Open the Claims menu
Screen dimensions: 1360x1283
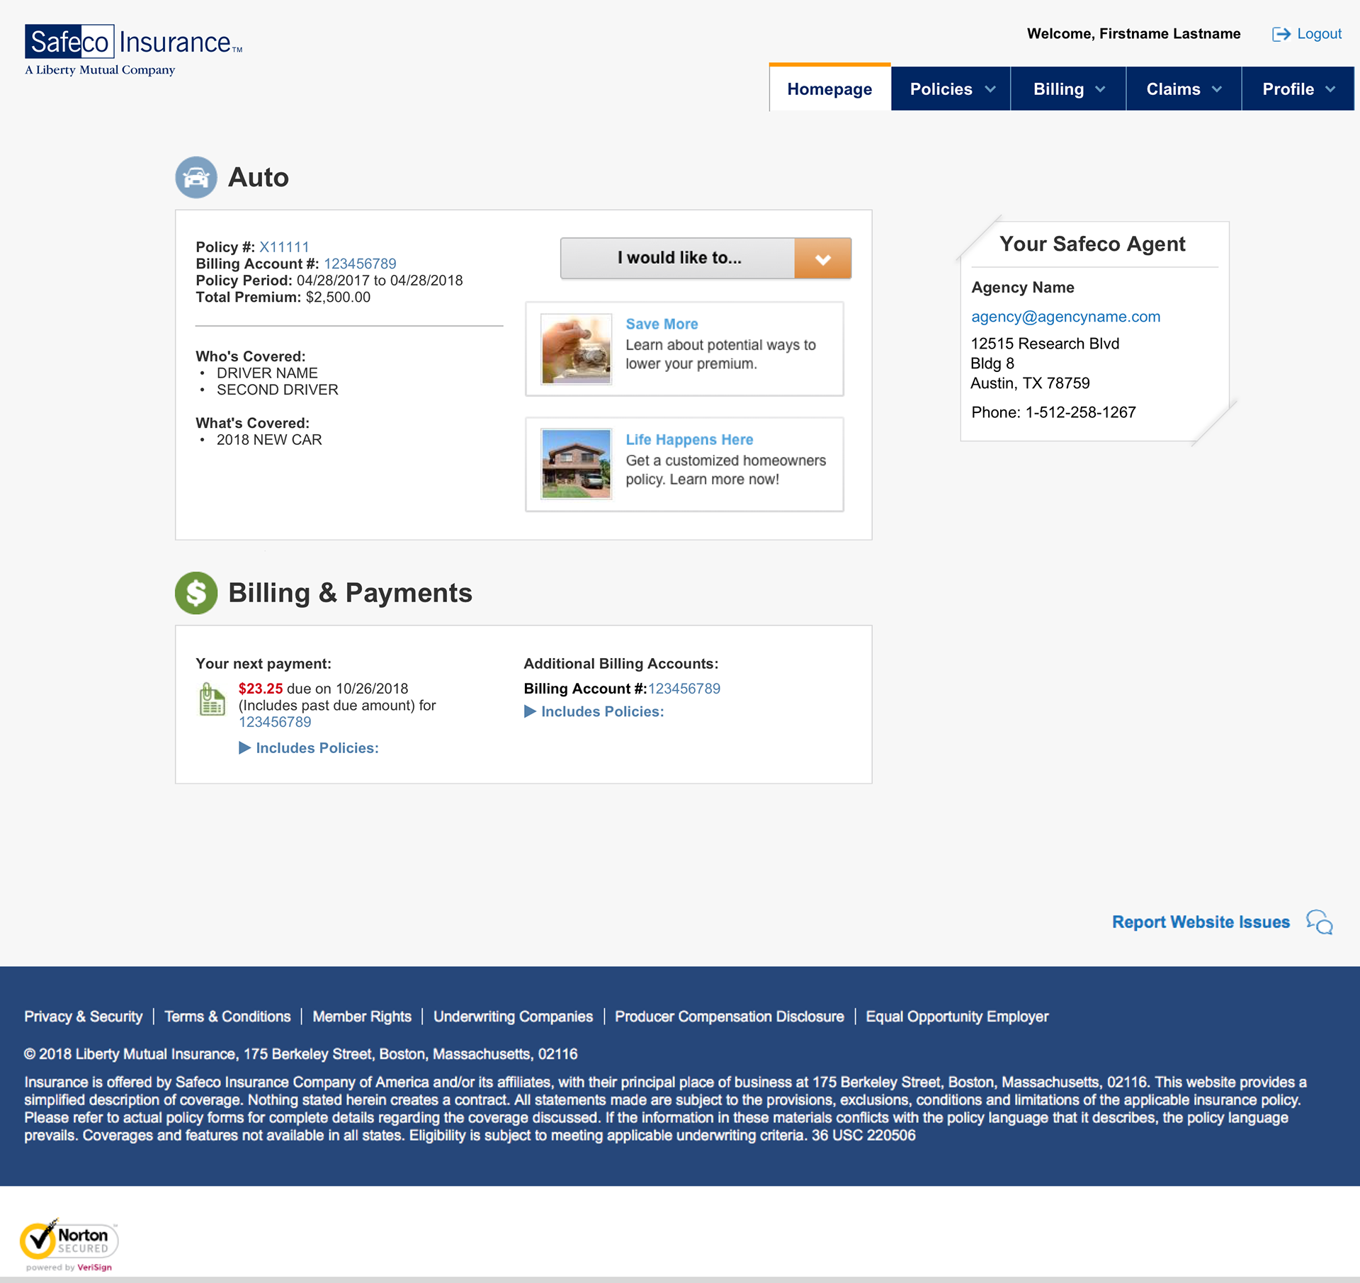(1184, 89)
